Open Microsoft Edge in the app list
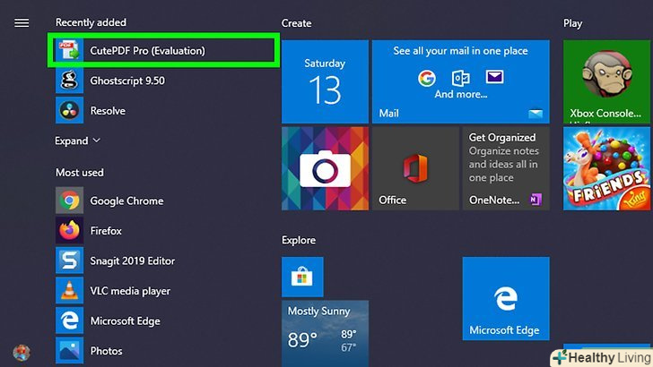 point(126,320)
